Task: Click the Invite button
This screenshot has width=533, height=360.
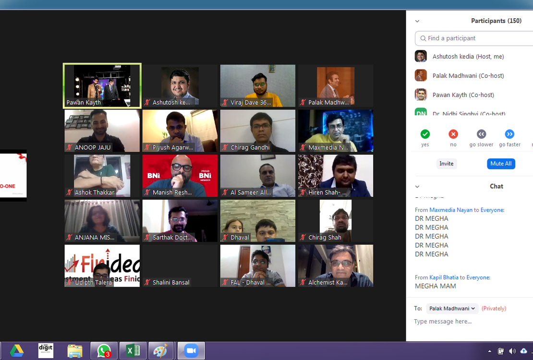Action: click(x=446, y=164)
